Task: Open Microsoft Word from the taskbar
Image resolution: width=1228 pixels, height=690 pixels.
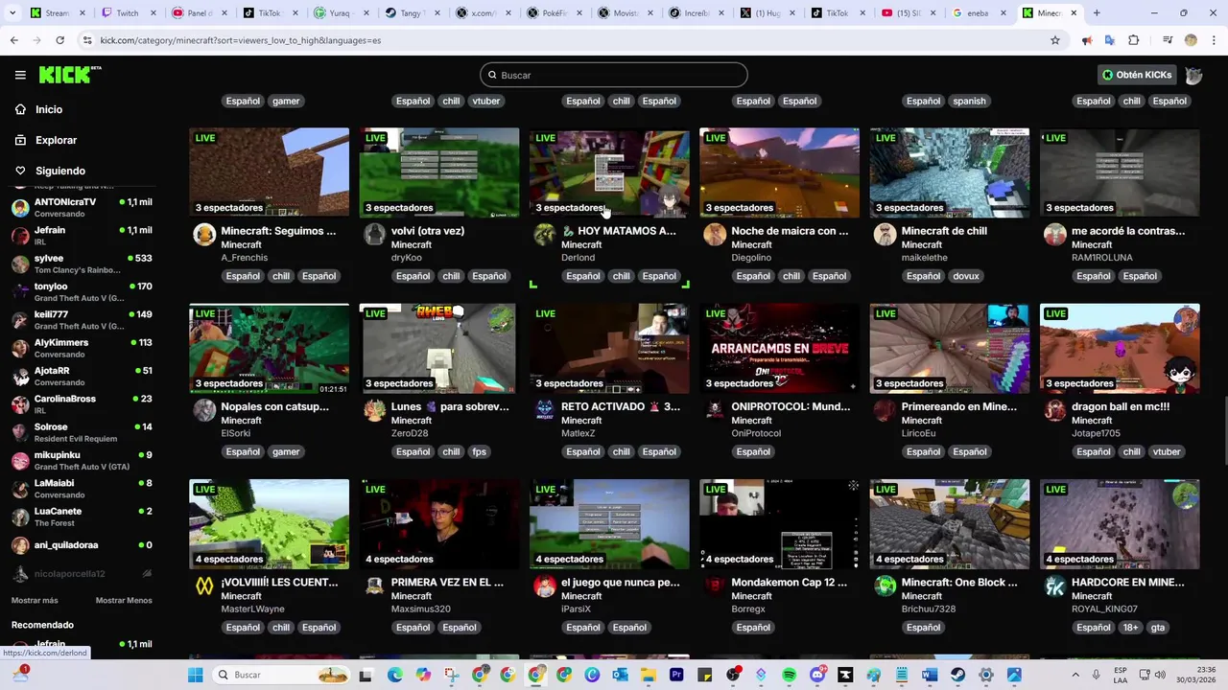Action: [x=929, y=675]
